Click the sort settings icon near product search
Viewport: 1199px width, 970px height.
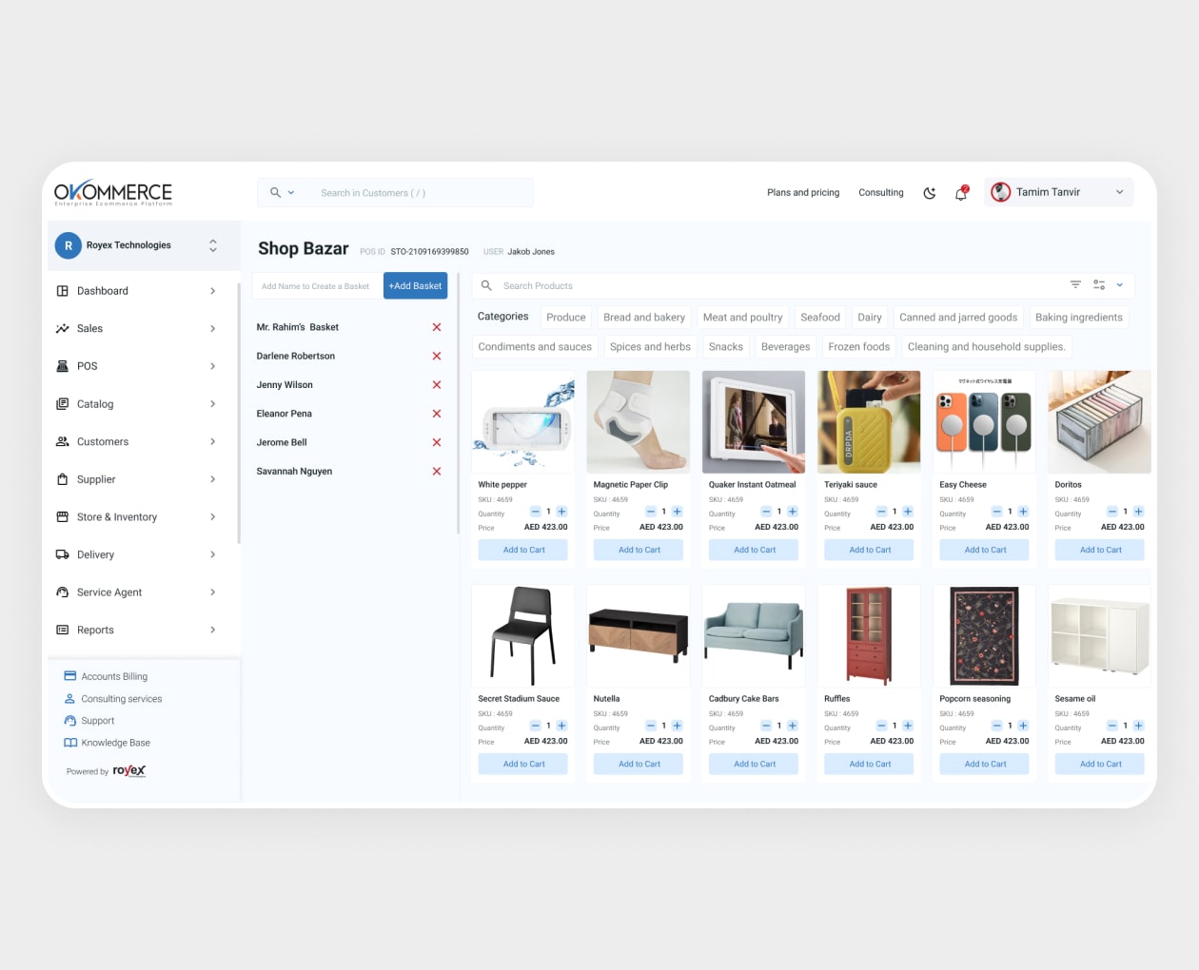click(x=1100, y=284)
